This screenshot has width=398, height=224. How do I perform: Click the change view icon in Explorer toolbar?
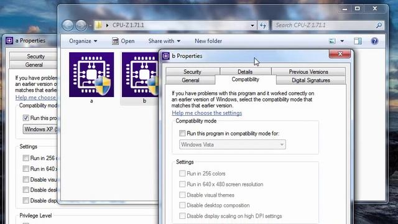[x=332, y=41]
